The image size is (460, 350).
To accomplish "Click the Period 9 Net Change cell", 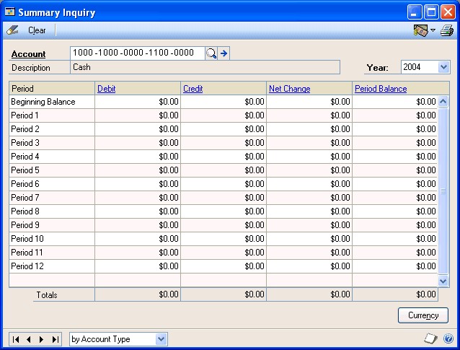I will (309, 225).
